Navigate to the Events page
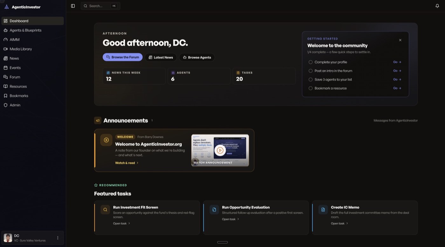This screenshot has height=247, width=445. click(33, 68)
